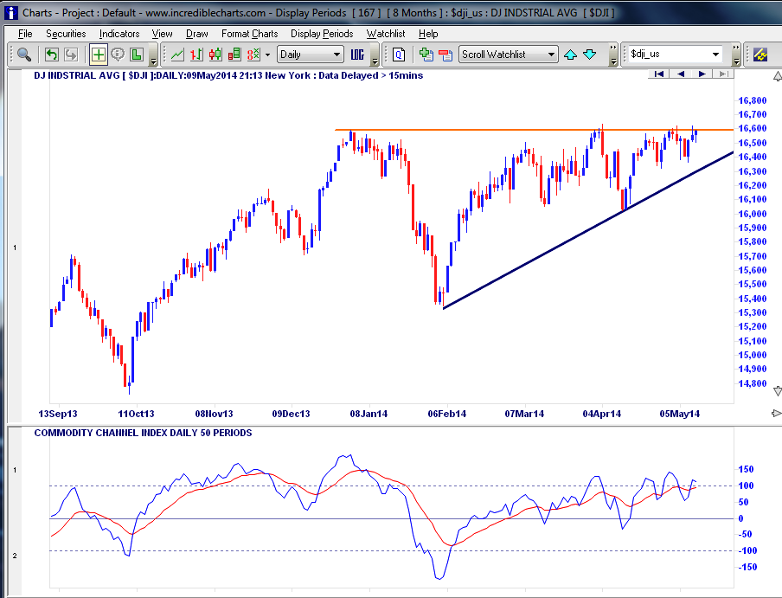Image resolution: width=782 pixels, height=598 pixels.
Task: Toggle the green crosshair cursor tool
Action: click(x=99, y=55)
